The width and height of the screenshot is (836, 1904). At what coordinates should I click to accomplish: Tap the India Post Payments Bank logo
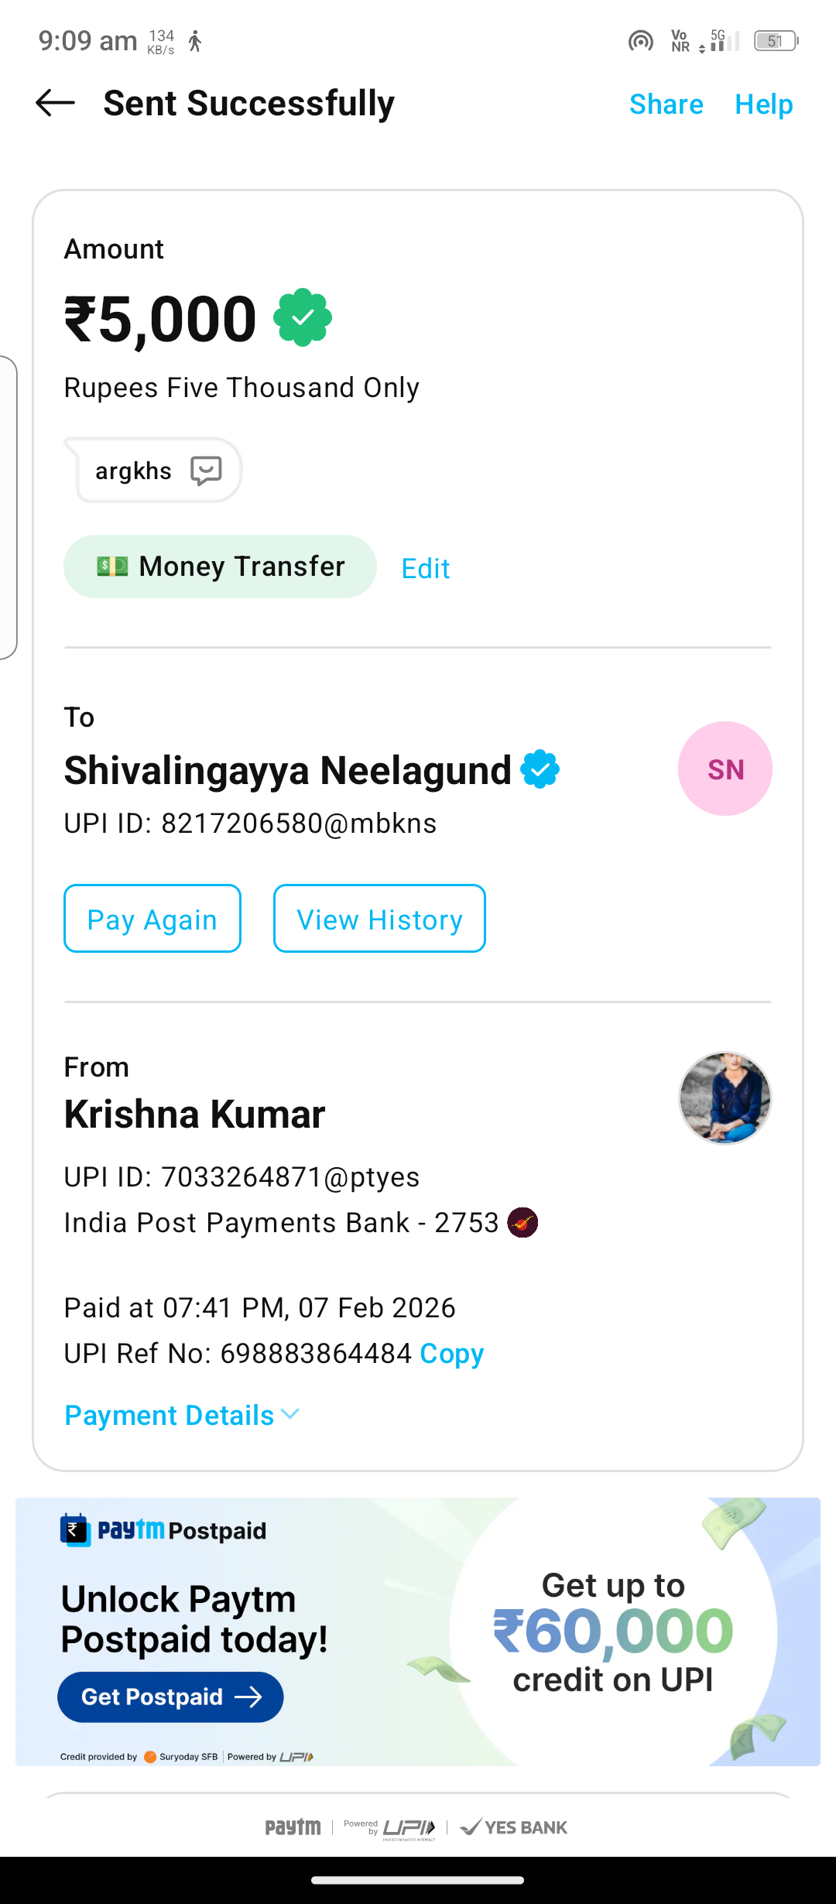click(522, 1223)
